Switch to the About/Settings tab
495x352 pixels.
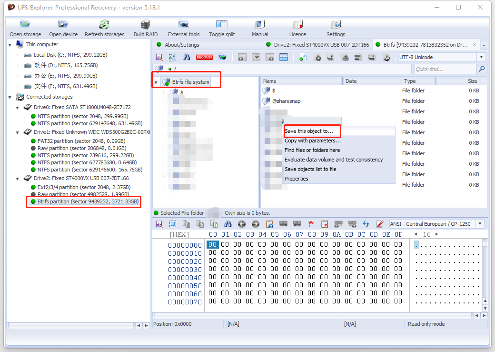pyautogui.click(x=182, y=45)
